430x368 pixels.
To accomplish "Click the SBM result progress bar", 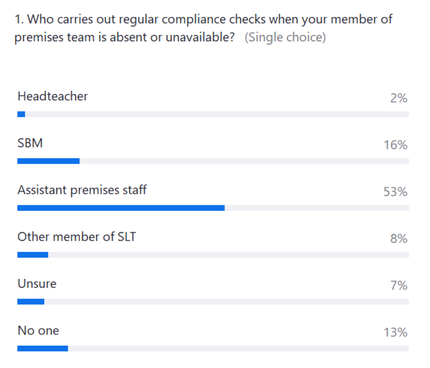I will click(213, 161).
